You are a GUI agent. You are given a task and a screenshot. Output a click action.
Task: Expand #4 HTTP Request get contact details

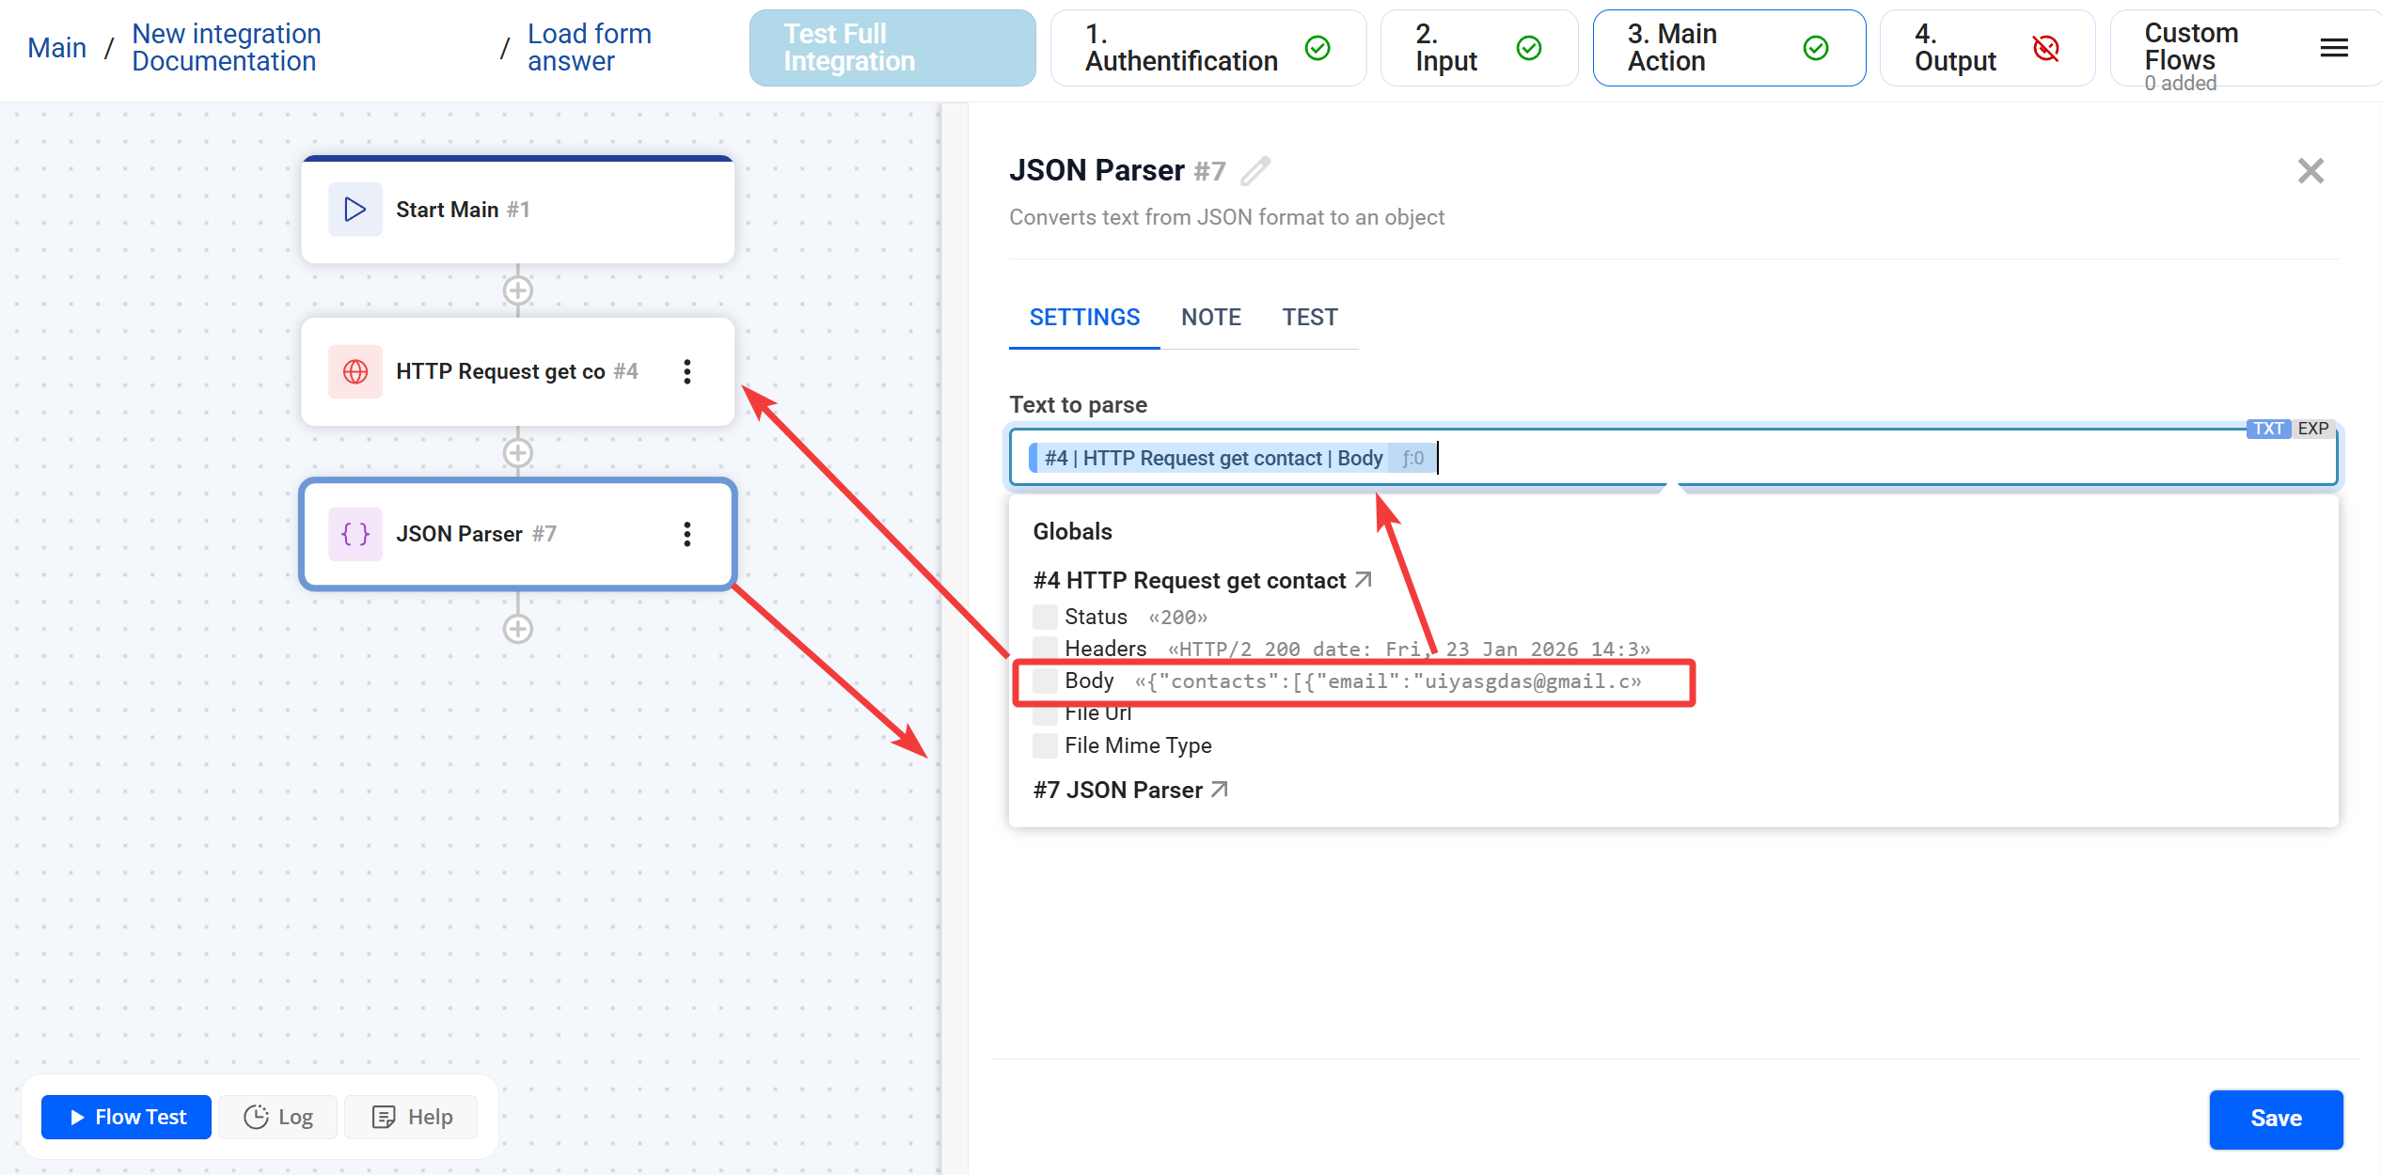click(1362, 580)
